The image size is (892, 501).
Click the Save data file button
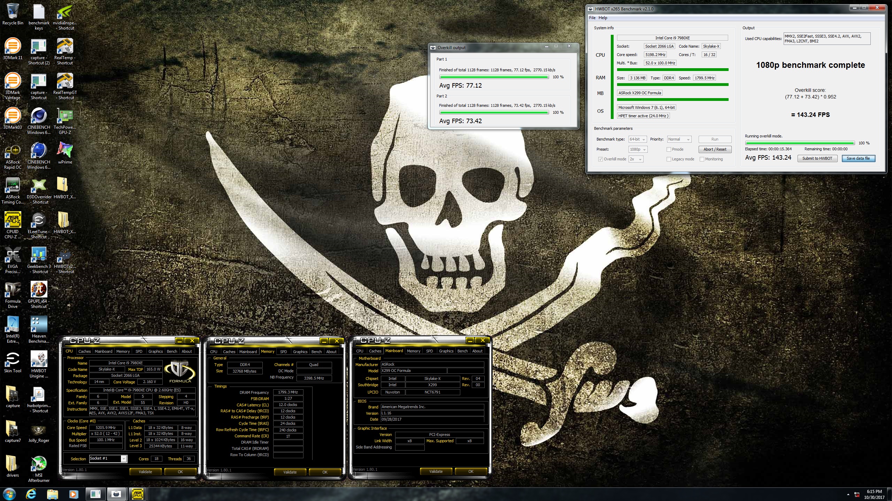858,158
